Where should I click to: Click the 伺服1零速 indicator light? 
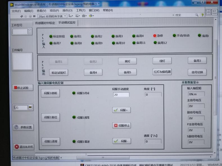point(74,141)
